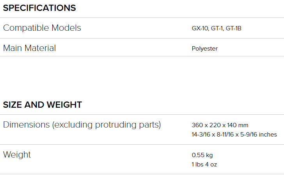This screenshot has height=175, width=284.
Task: Click the '(excluding protruding parts)' text
Action: pyautogui.click(x=106, y=125)
